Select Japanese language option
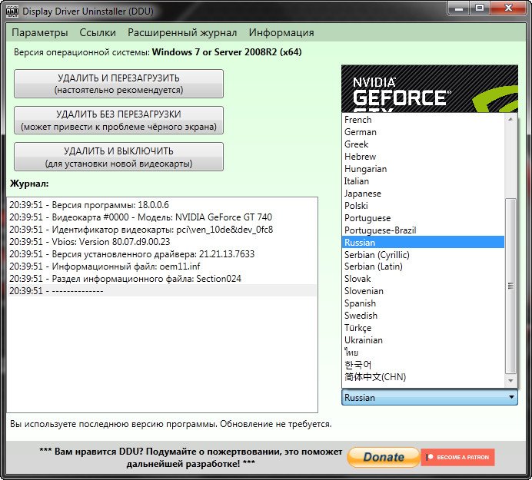This screenshot has width=532, height=480. click(363, 194)
